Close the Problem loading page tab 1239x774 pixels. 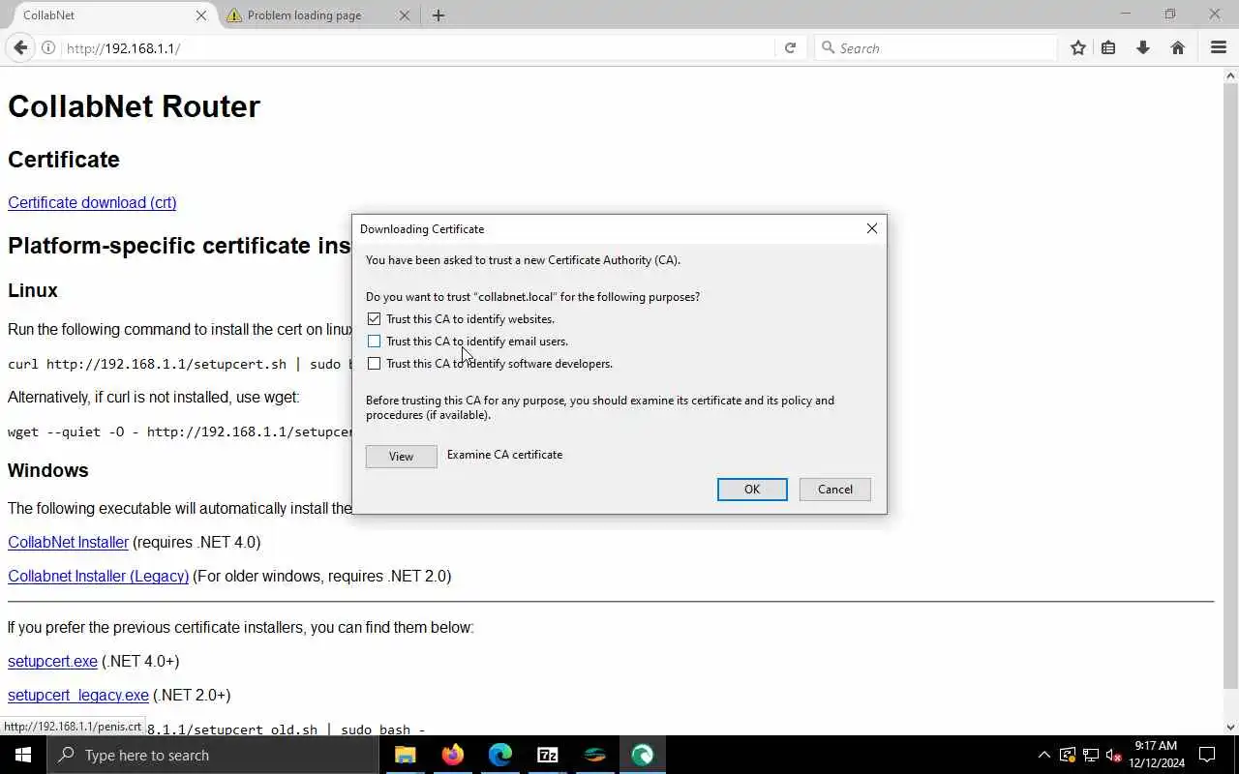click(x=405, y=15)
